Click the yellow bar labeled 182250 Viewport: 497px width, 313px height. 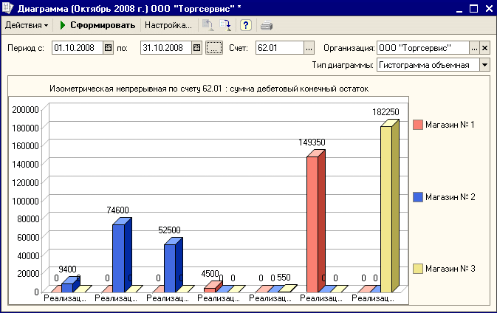389,206
